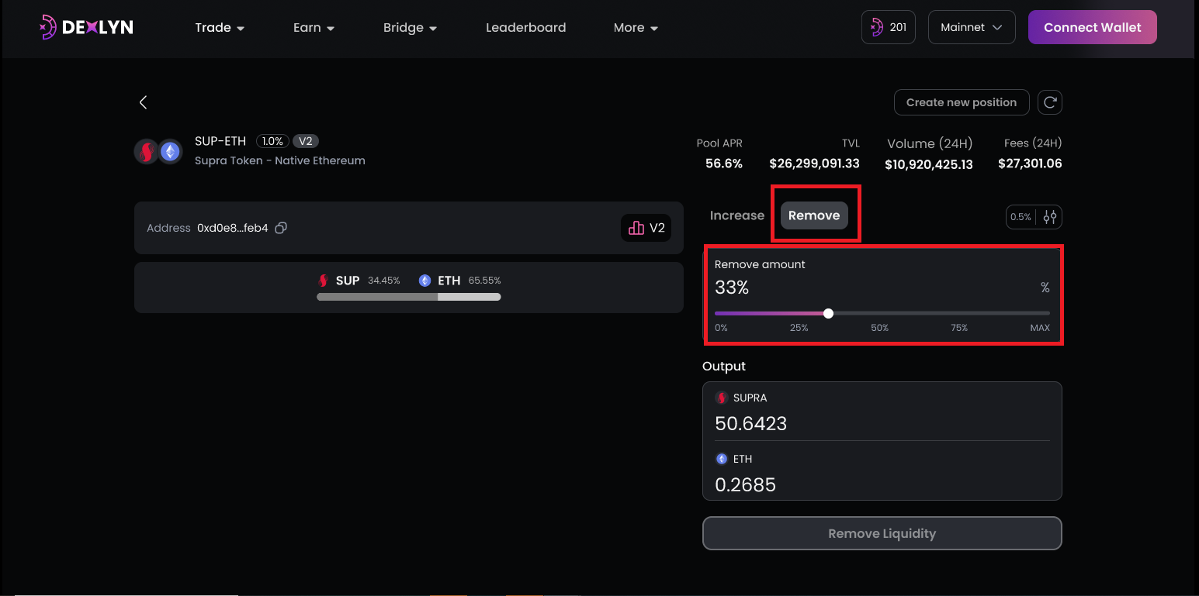Click the back arrow icon
Screen dimensions: 1199x596
143,102
